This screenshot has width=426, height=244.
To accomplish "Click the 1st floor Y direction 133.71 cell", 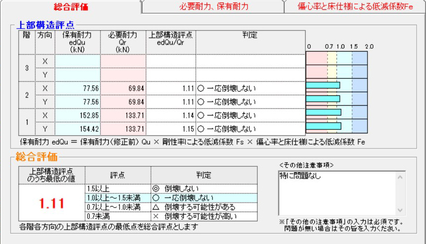I will (123, 129).
